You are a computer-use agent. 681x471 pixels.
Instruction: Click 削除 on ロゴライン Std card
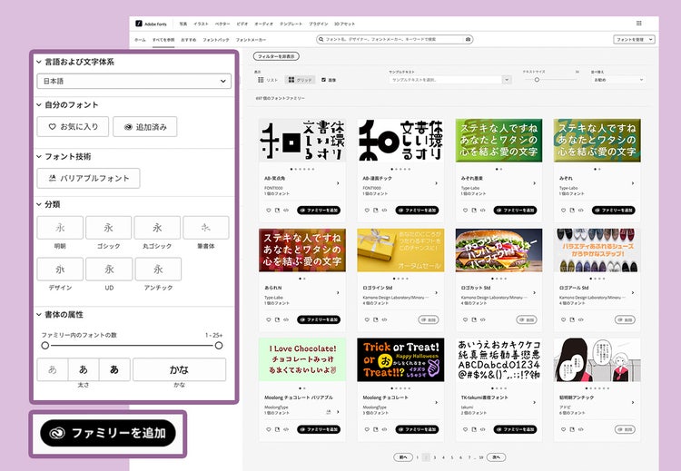(x=429, y=319)
